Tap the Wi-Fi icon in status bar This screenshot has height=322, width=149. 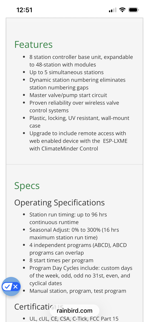(x=123, y=10)
